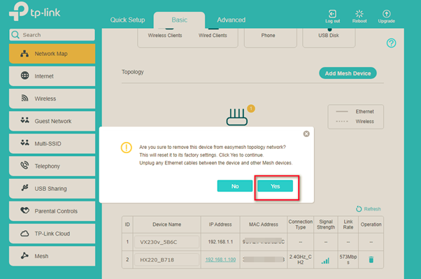Viewport: 421px width, 279px height.
Task: Click the Wired Clients card
Action: coord(213,36)
